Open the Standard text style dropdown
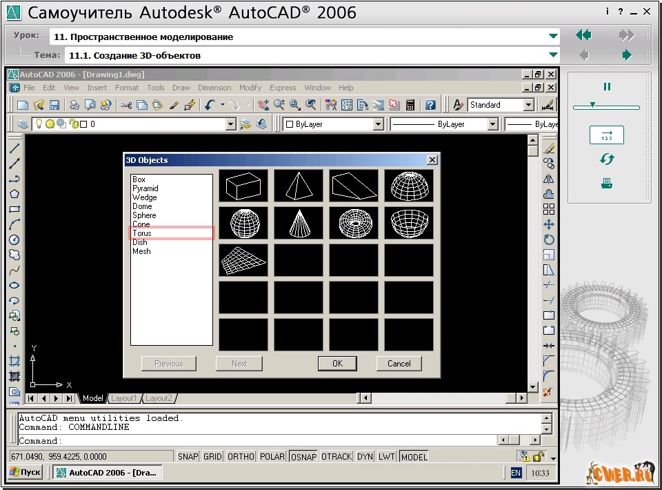The image size is (662, 490). coord(528,105)
